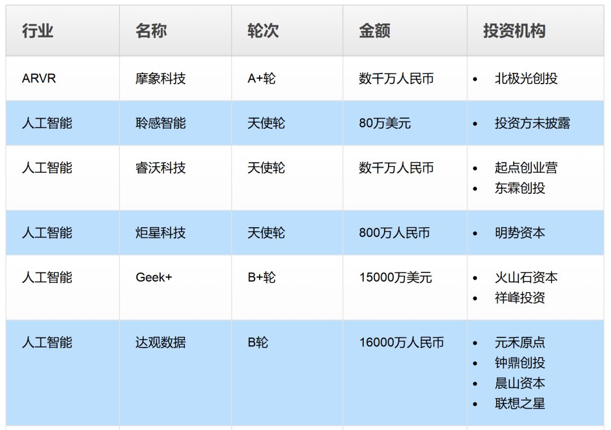Click 人工智能 in the 聆感智能 row
Screen dimensions: 611x430
[47, 123]
